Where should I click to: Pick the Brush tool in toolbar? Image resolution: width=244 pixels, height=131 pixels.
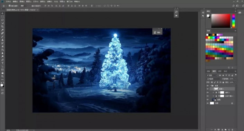2,37
